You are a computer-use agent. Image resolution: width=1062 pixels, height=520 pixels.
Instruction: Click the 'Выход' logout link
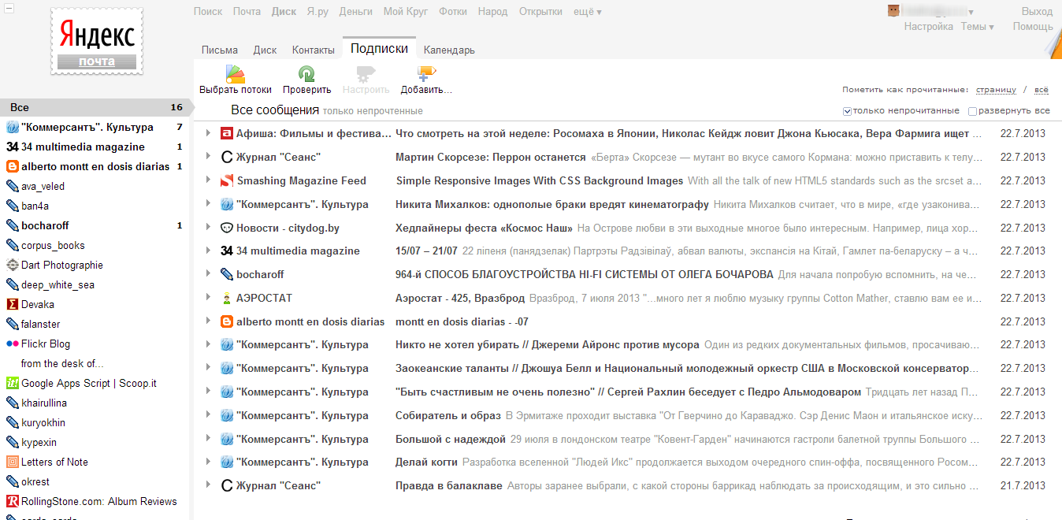pyautogui.click(x=1037, y=12)
